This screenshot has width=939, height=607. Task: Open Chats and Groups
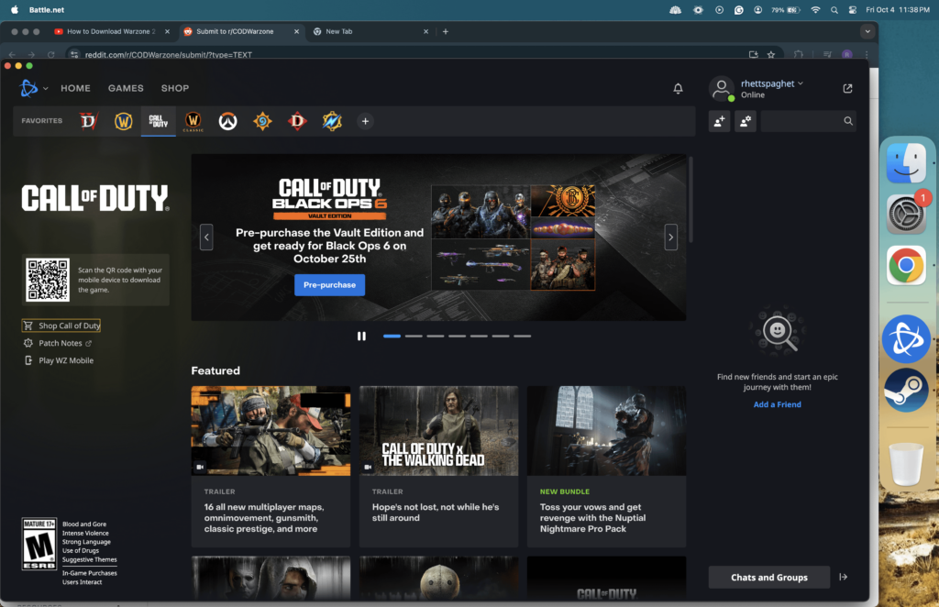click(x=769, y=577)
